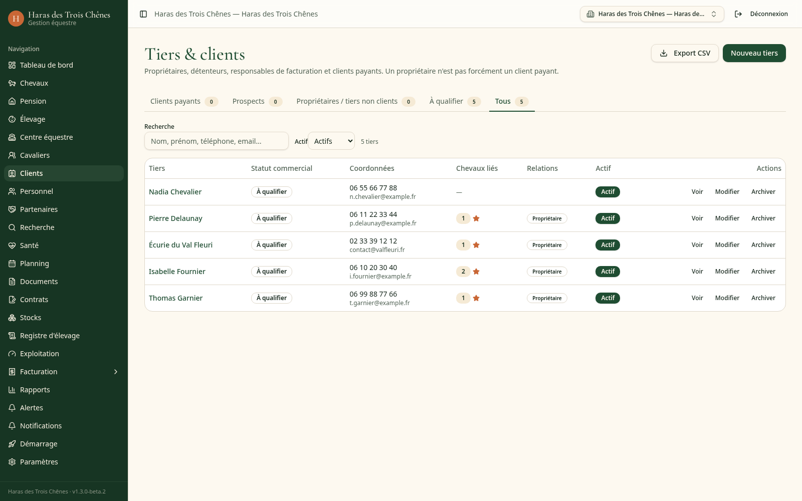
Task: Archive Écurie du Val Fleuri
Action: click(x=763, y=245)
